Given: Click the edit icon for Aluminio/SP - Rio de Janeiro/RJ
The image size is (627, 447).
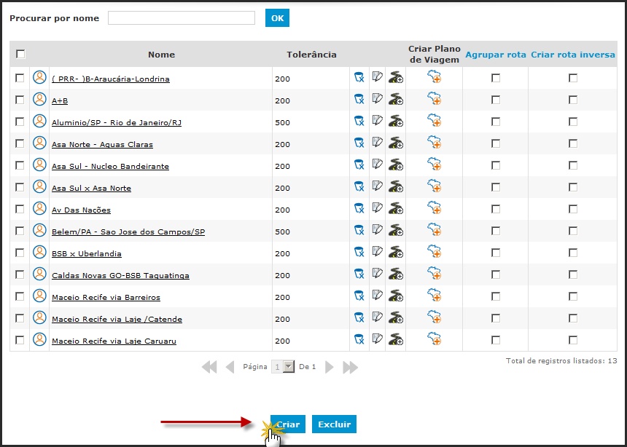Looking at the screenshot, I should (377, 120).
